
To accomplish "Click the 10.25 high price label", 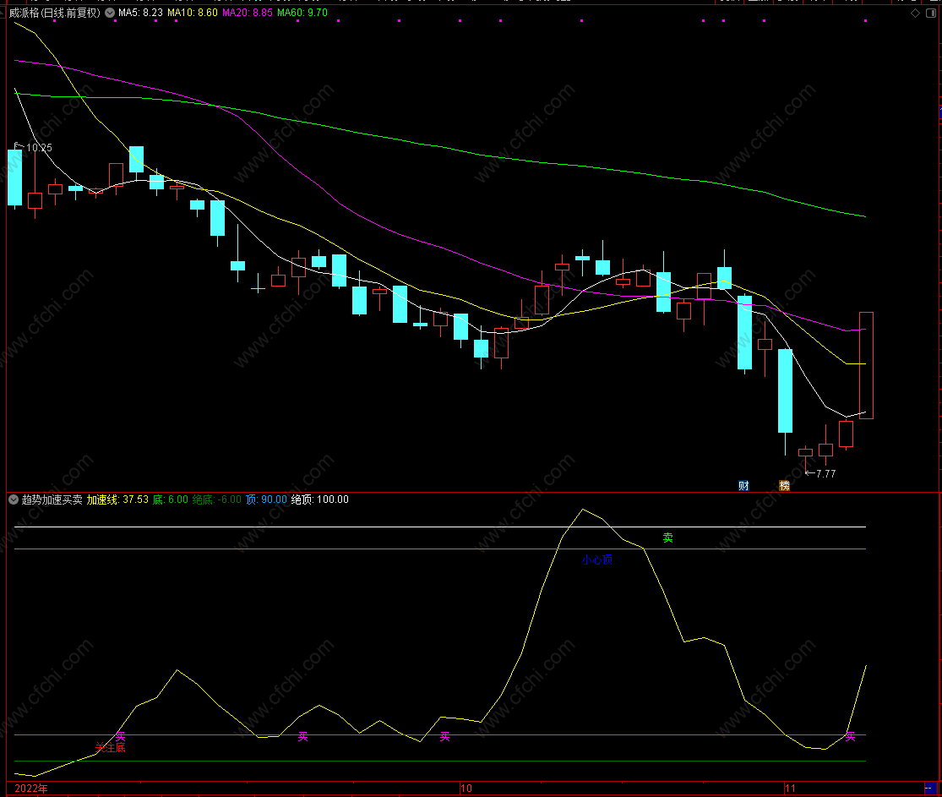I will coord(39,147).
